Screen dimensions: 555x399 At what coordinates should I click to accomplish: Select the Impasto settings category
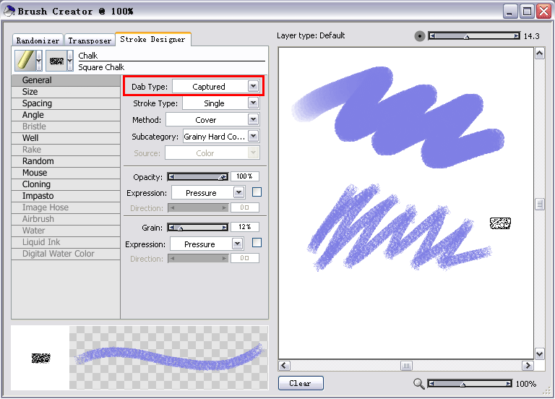38,196
